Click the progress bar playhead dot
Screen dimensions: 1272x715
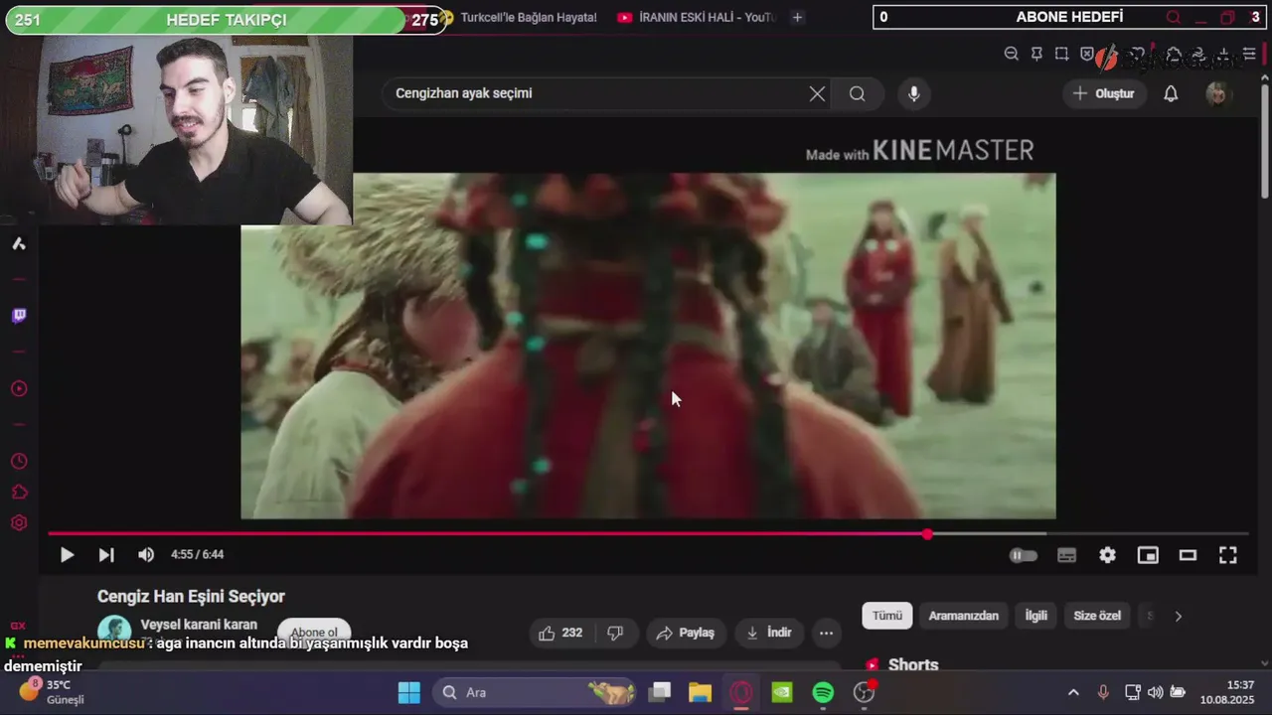coord(927,534)
